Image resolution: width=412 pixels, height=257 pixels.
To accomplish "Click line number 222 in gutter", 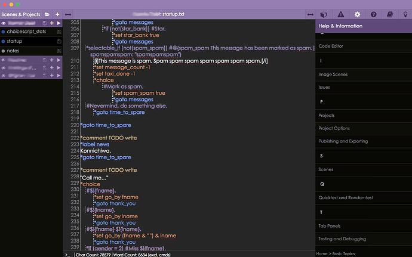I will tap(75, 138).
